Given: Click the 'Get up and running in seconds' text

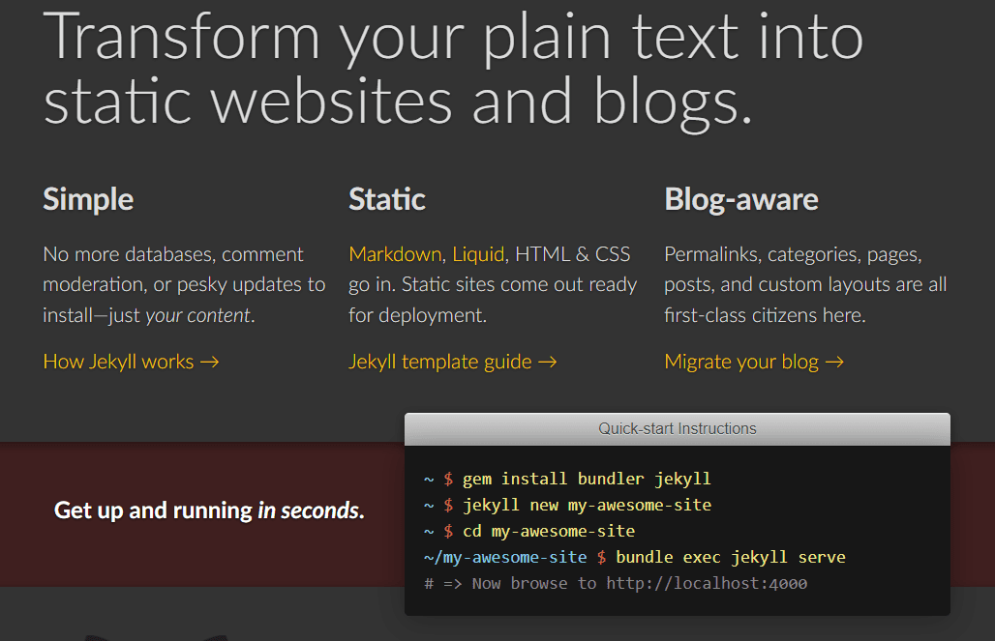Looking at the screenshot, I should point(209,510).
